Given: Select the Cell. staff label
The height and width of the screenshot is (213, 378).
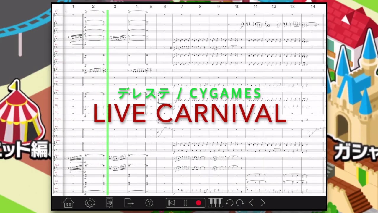Looking at the screenshot, I should [56, 181].
